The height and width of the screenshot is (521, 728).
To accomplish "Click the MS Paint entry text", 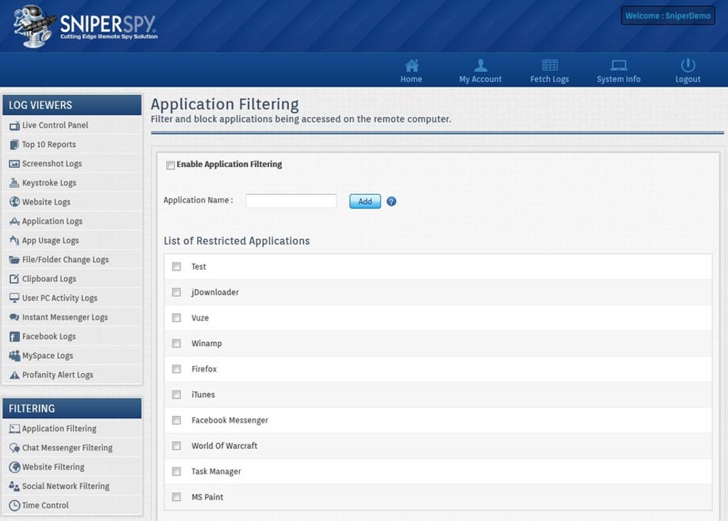I will [x=207, y=497].
